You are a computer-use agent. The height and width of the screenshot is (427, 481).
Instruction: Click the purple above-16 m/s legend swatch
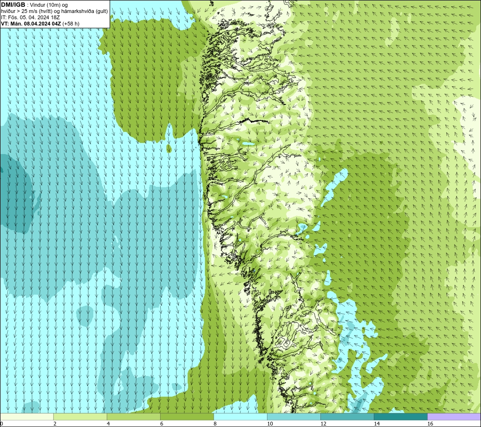454,416
